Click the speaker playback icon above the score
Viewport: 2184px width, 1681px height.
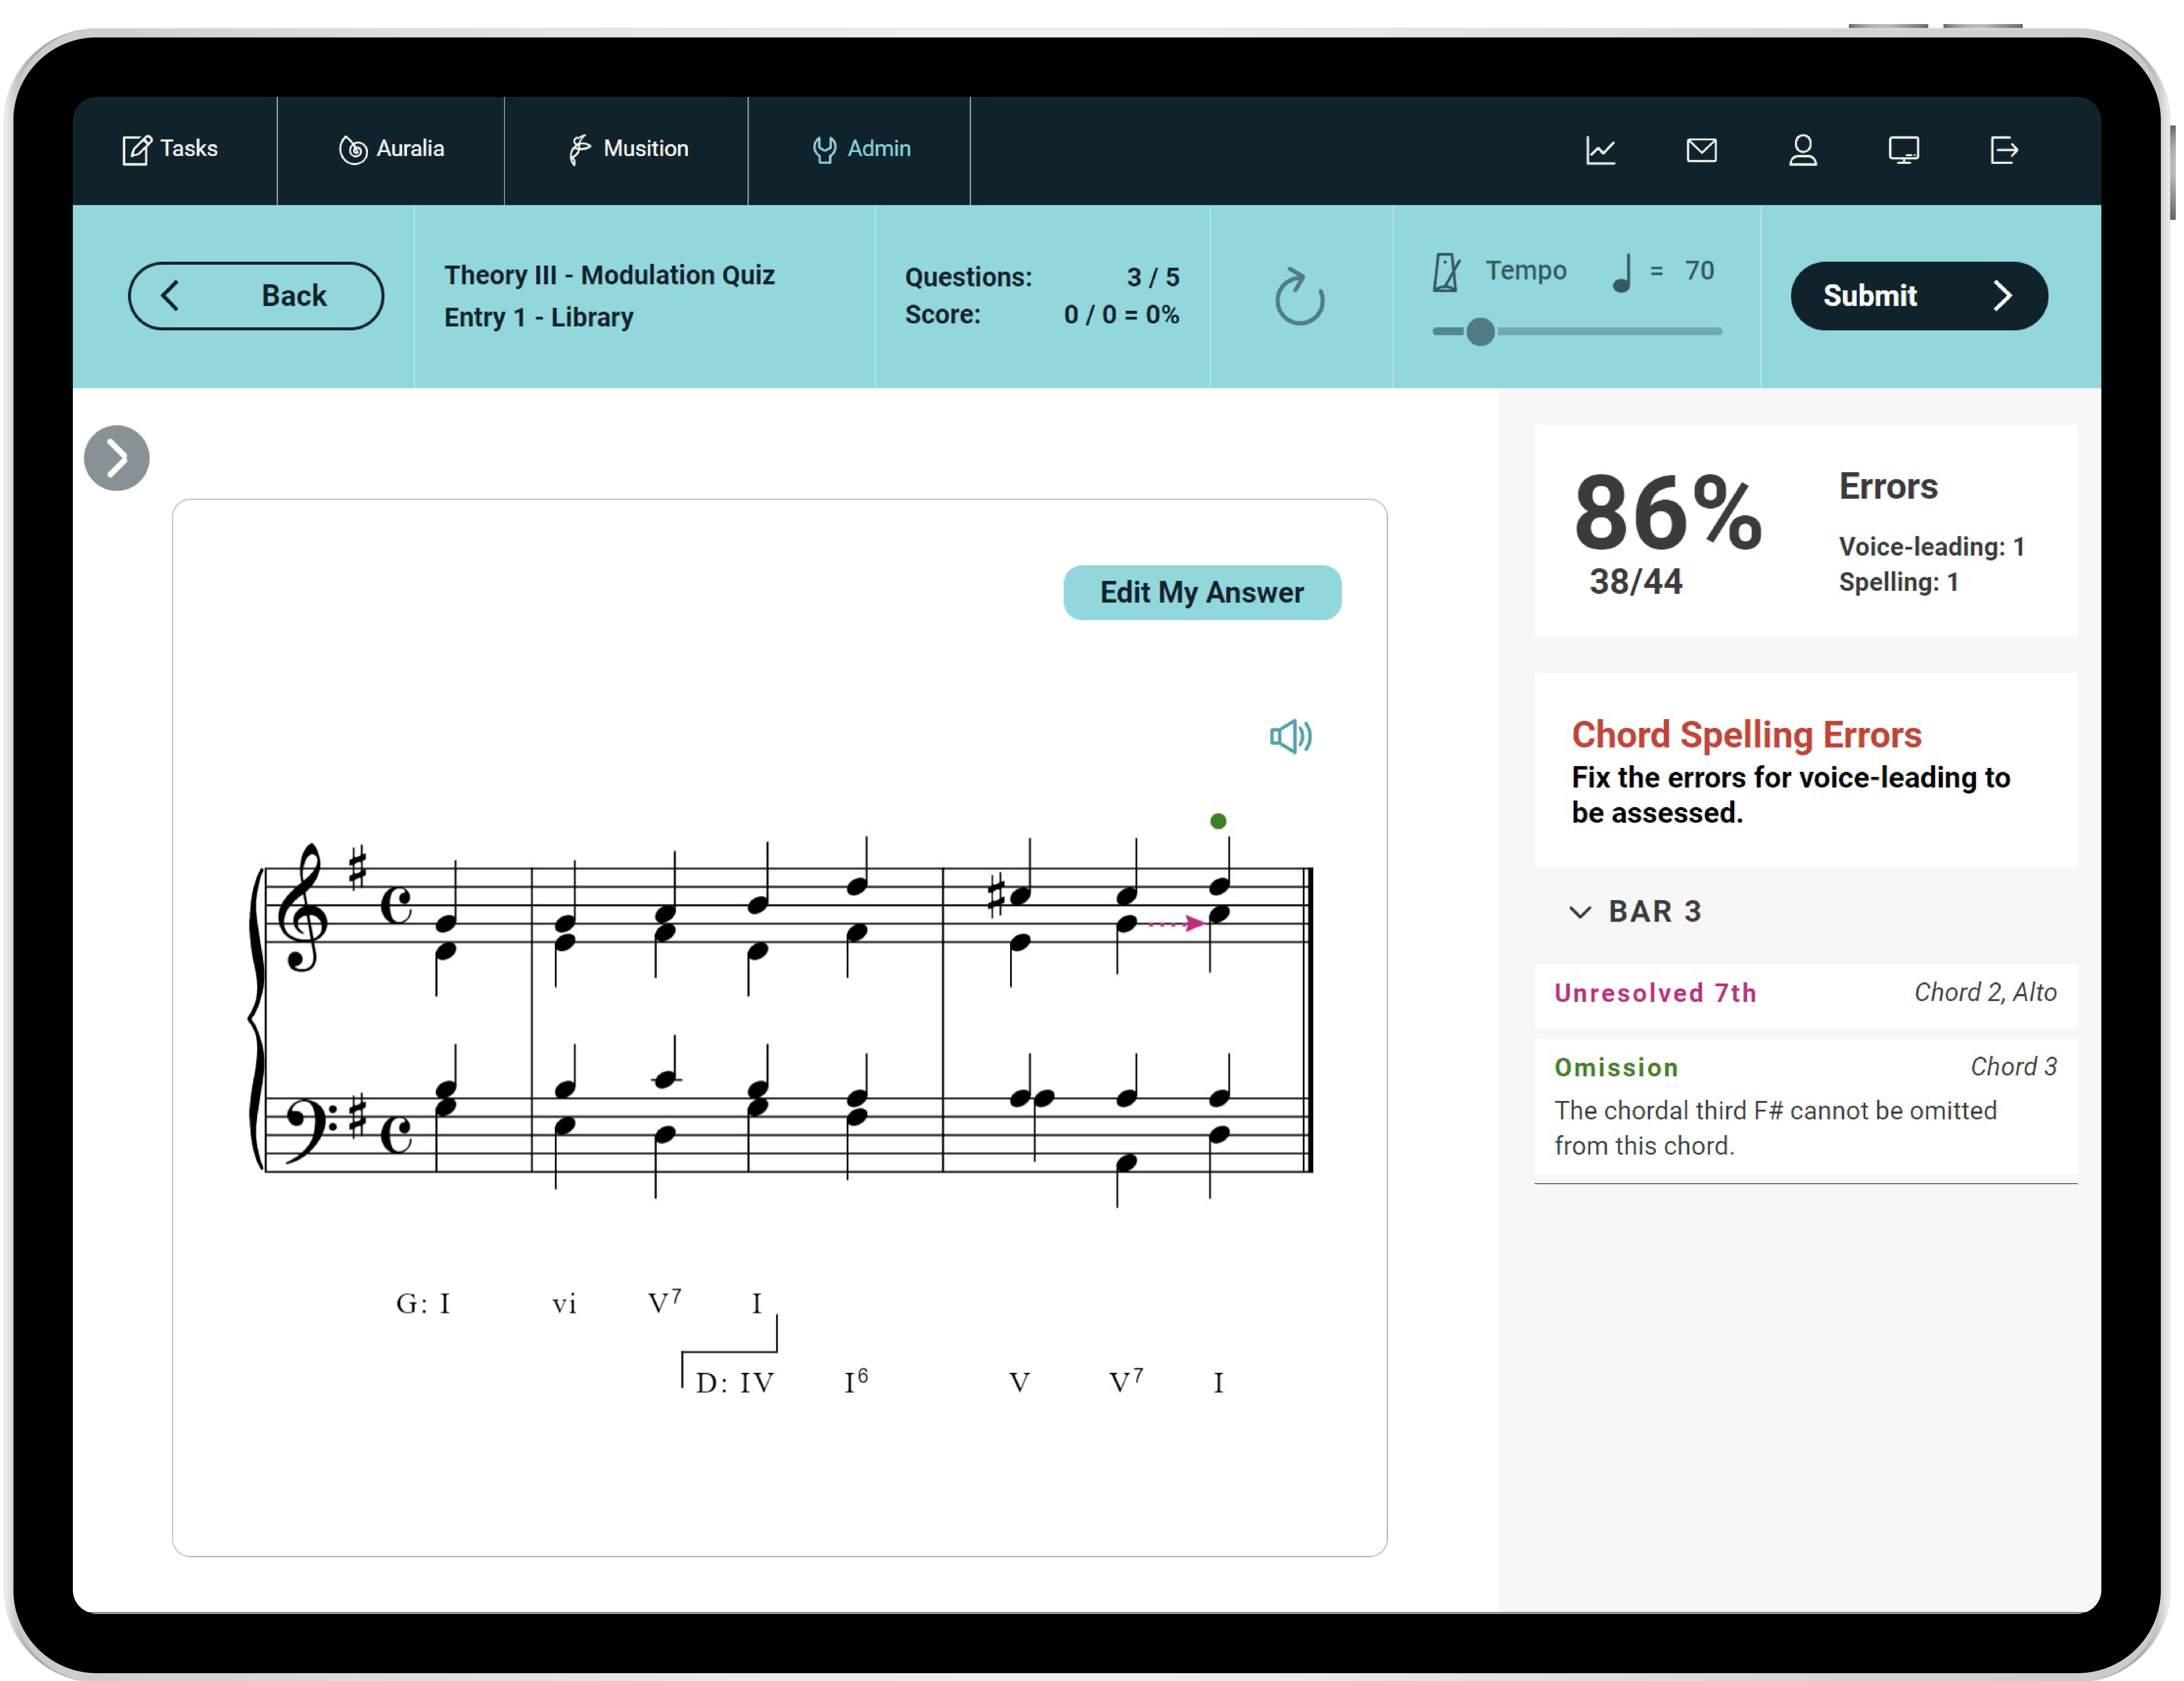[x=1290, y=737]
